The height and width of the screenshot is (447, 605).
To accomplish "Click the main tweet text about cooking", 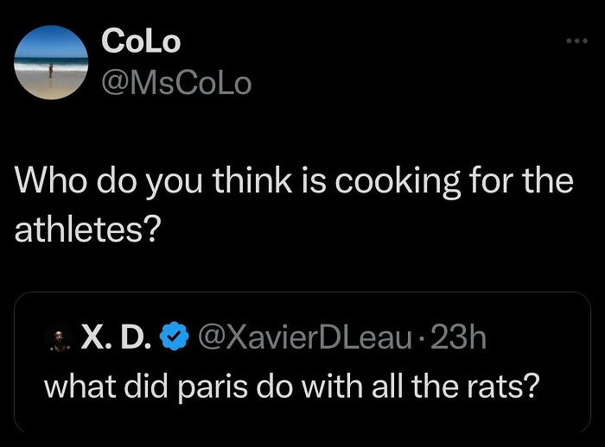I will [x=294, y=205].
